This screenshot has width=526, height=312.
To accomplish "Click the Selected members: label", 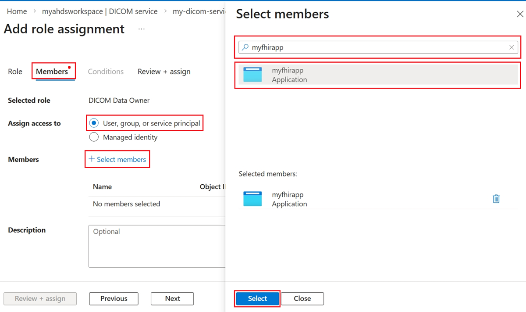I will [x=268, y=174].
